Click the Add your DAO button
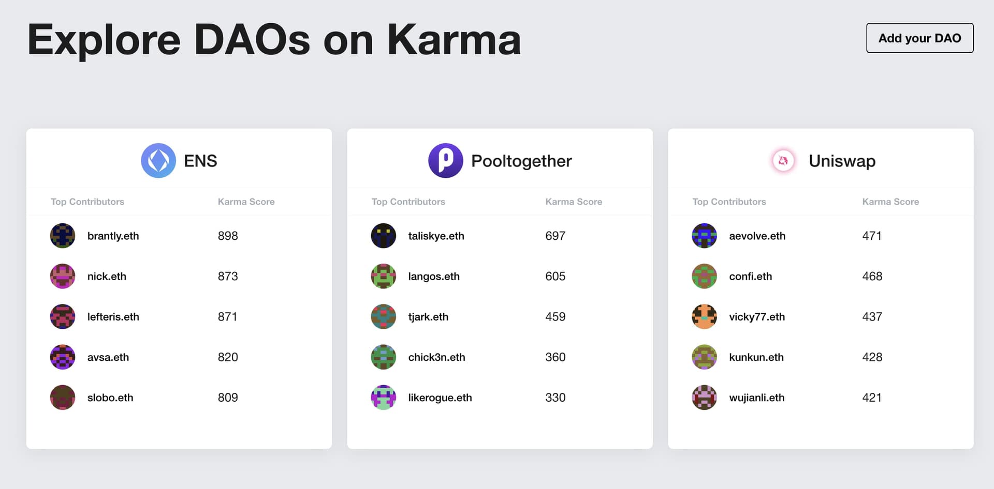Screen dimensions: 994x489 pyautogui.click(x=919, y=38)
